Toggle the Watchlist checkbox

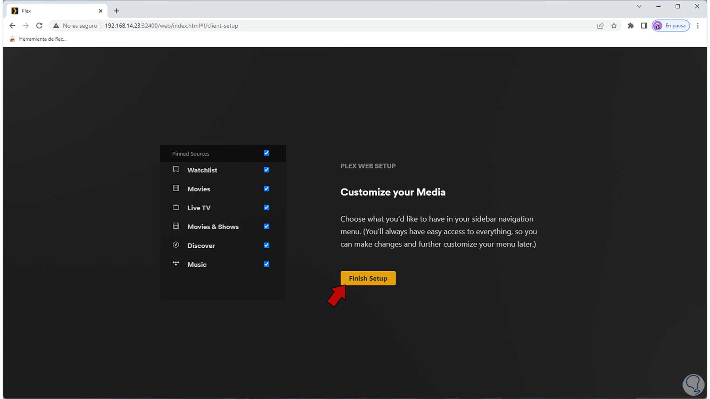(266, 170)
